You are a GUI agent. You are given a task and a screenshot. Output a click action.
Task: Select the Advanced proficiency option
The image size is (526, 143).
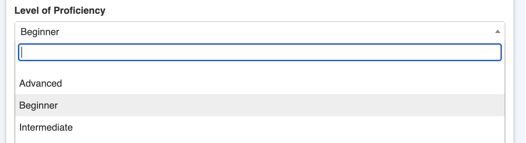pyautogui.click(x=41, y=84)
